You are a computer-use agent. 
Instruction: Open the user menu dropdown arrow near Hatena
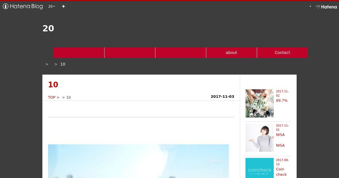point(310,6)
